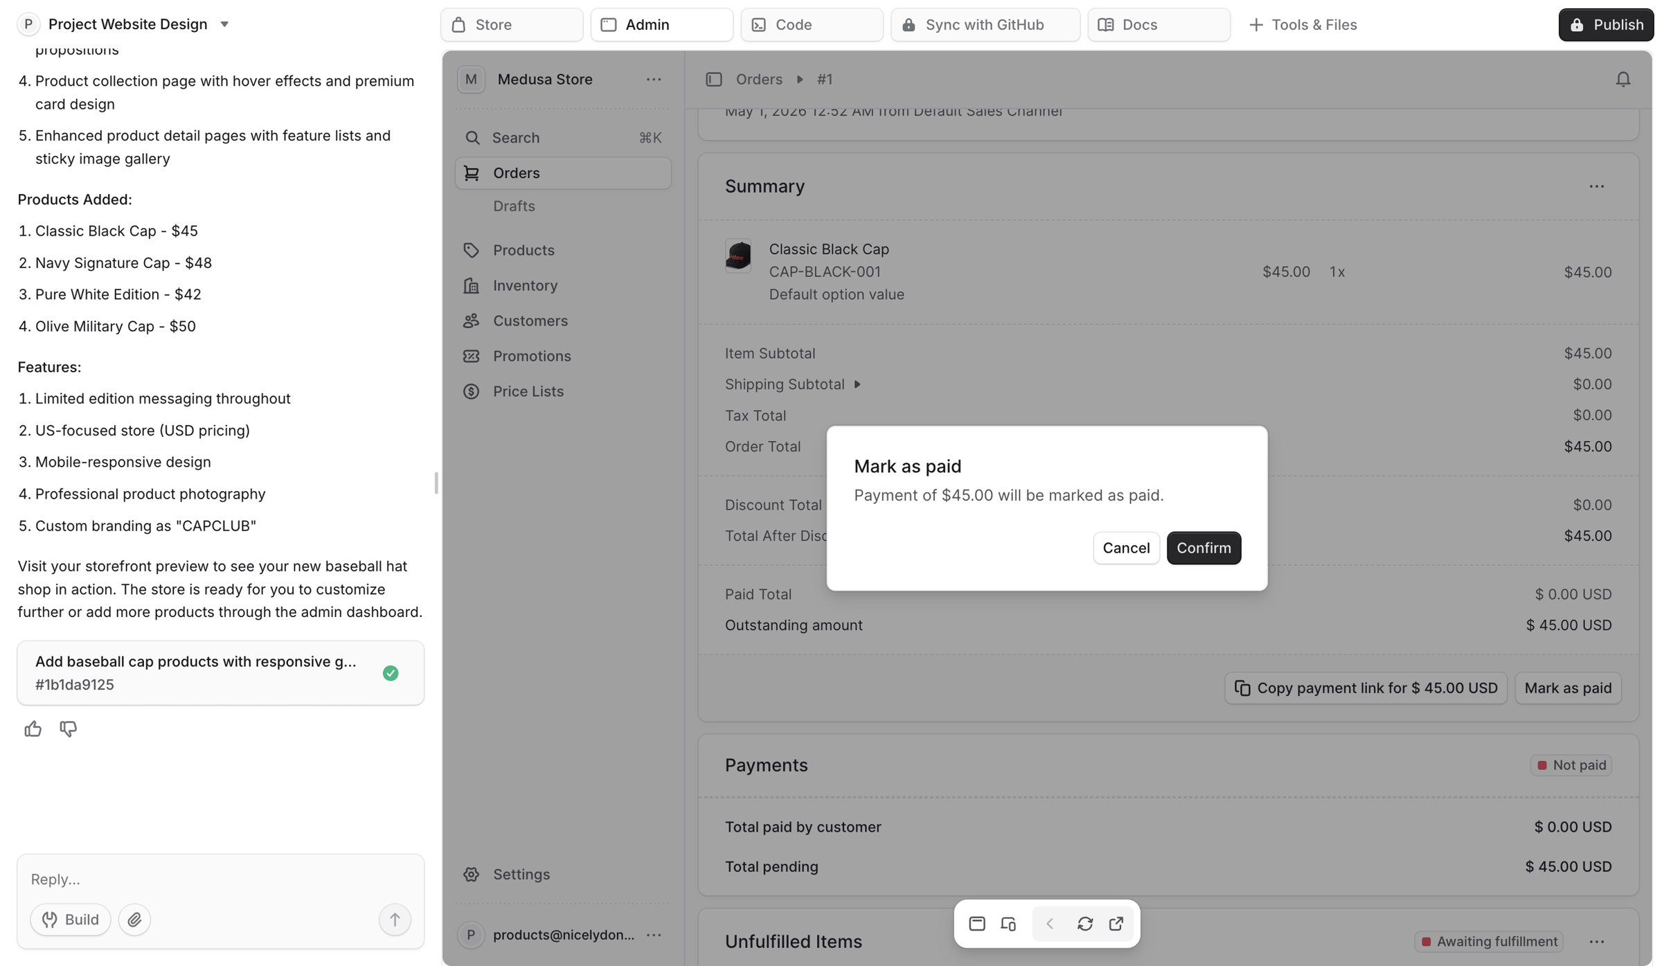
Task: Open the commit #1b1da9125 card
Action: point(220,672)
